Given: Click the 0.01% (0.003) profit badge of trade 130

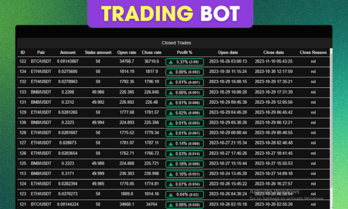Looking at the screenshot, I should (185, 123).
